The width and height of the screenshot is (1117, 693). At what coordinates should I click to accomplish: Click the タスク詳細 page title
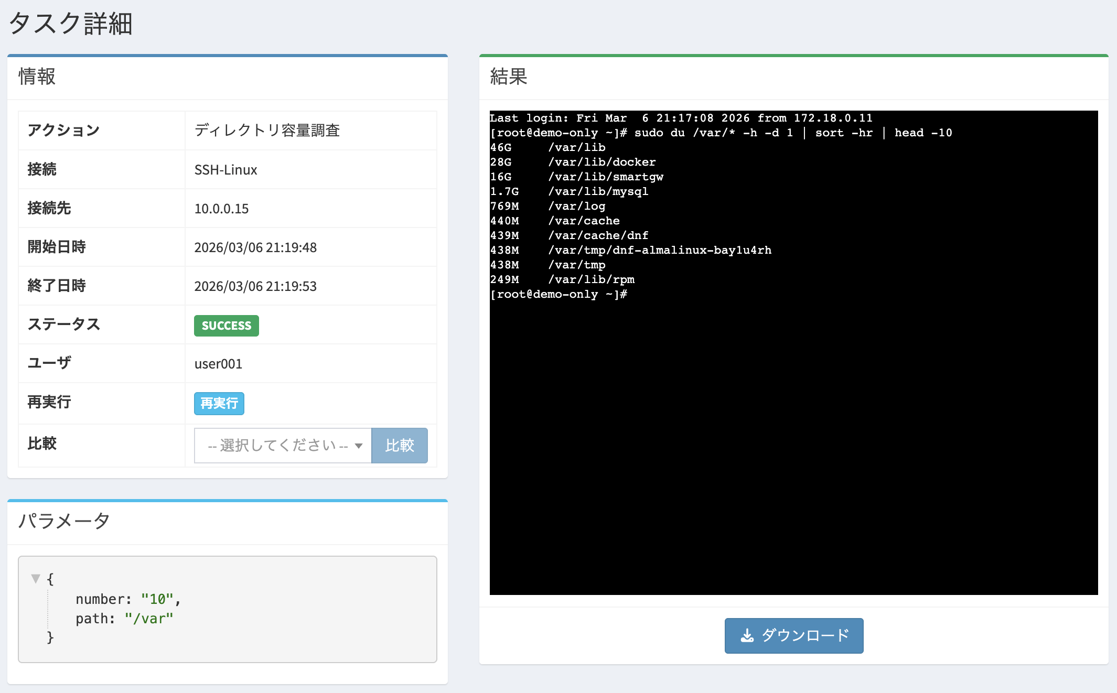pos(71,24)
